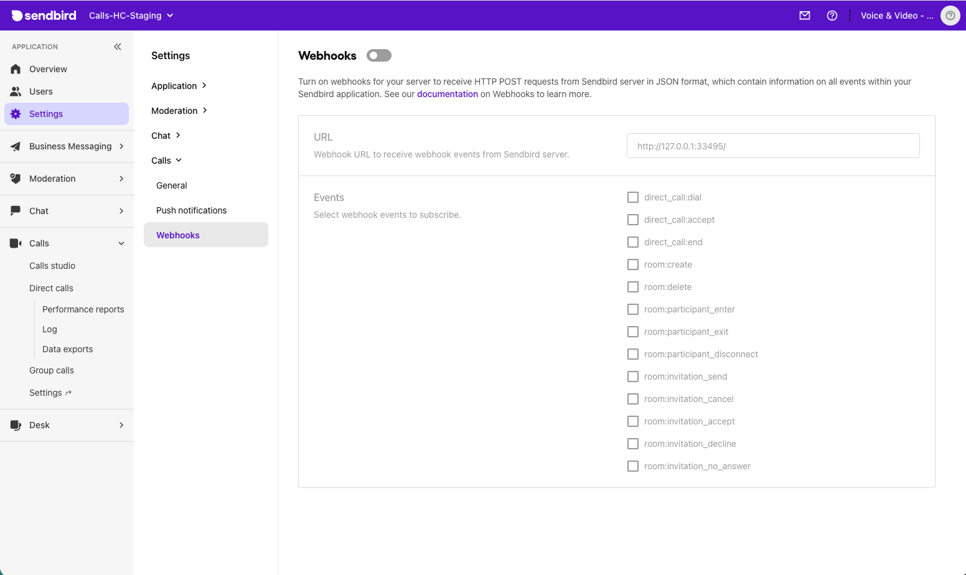Expand the sidebar Moderation chevron

click(121, 179)
